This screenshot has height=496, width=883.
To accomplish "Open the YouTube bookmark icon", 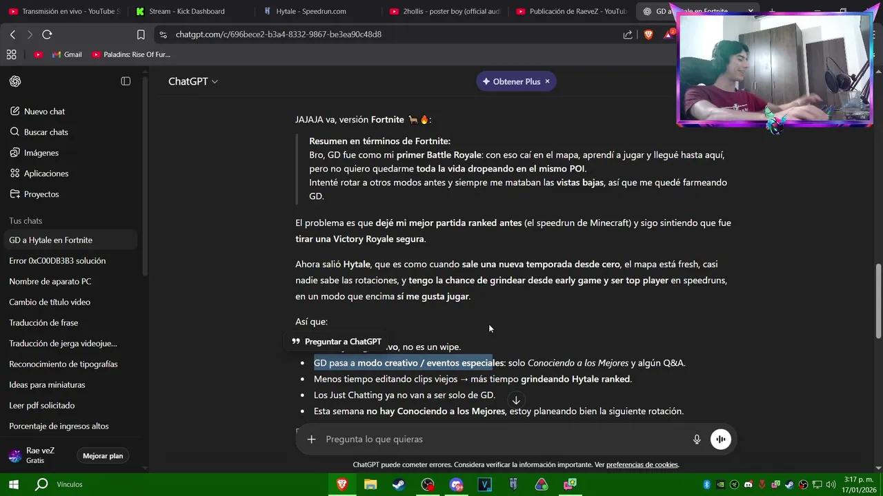I will point(39,54).
